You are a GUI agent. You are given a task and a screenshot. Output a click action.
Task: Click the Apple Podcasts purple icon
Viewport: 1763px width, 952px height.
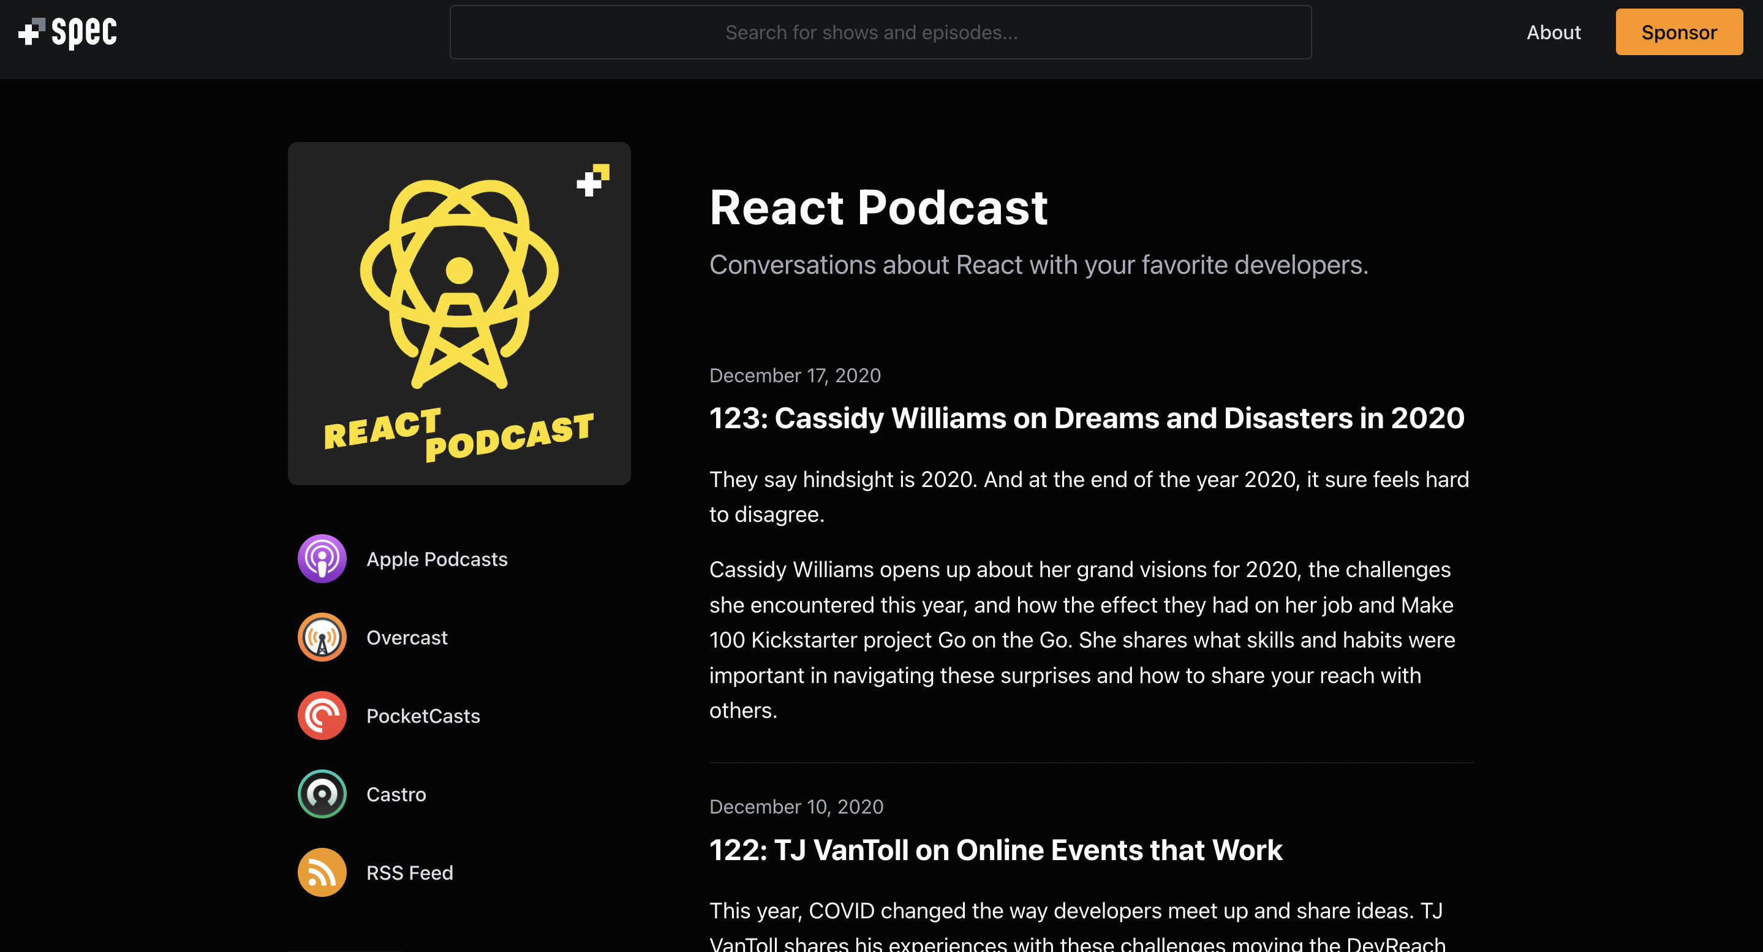coord(322,559)
